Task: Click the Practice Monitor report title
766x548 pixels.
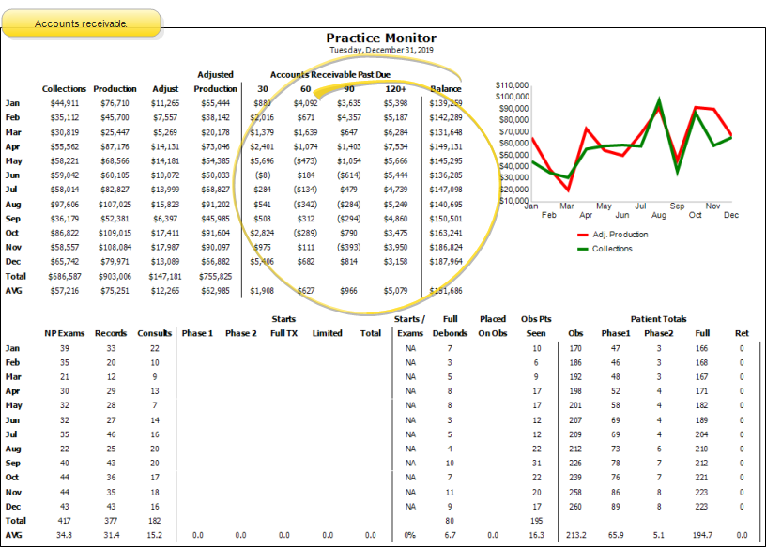Action: coord(381,38)
